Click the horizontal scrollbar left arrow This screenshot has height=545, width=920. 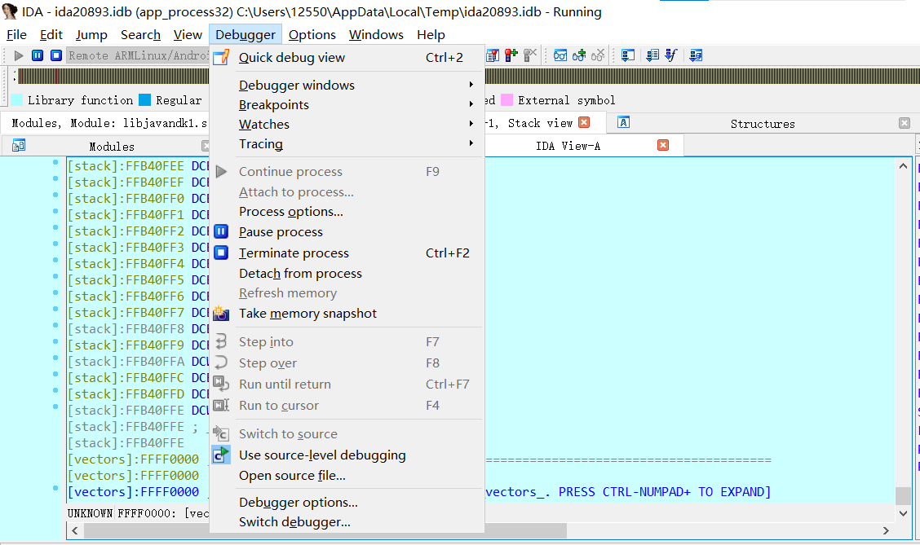click(x=74, y=530)
